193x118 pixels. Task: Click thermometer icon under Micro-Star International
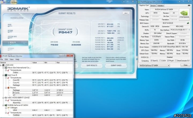(x=8, y=70)
